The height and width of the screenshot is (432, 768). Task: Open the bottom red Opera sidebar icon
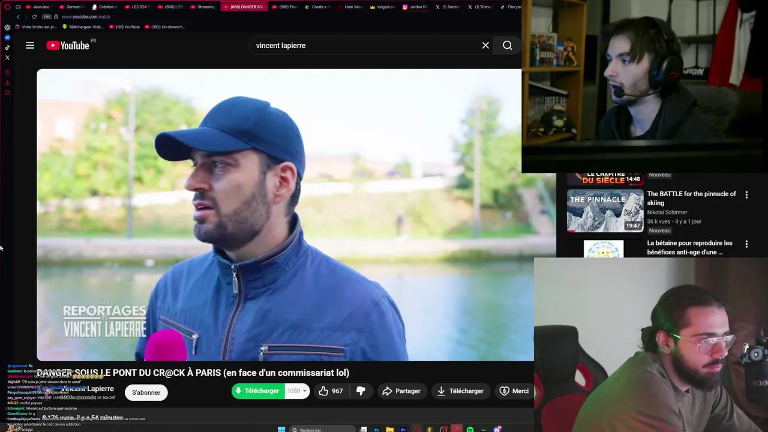click(x=7, y=92)
